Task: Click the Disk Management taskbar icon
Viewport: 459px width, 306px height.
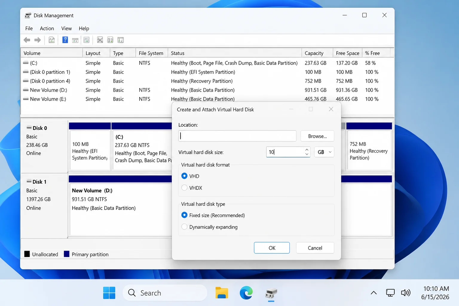Action: (x=271, y=293)
